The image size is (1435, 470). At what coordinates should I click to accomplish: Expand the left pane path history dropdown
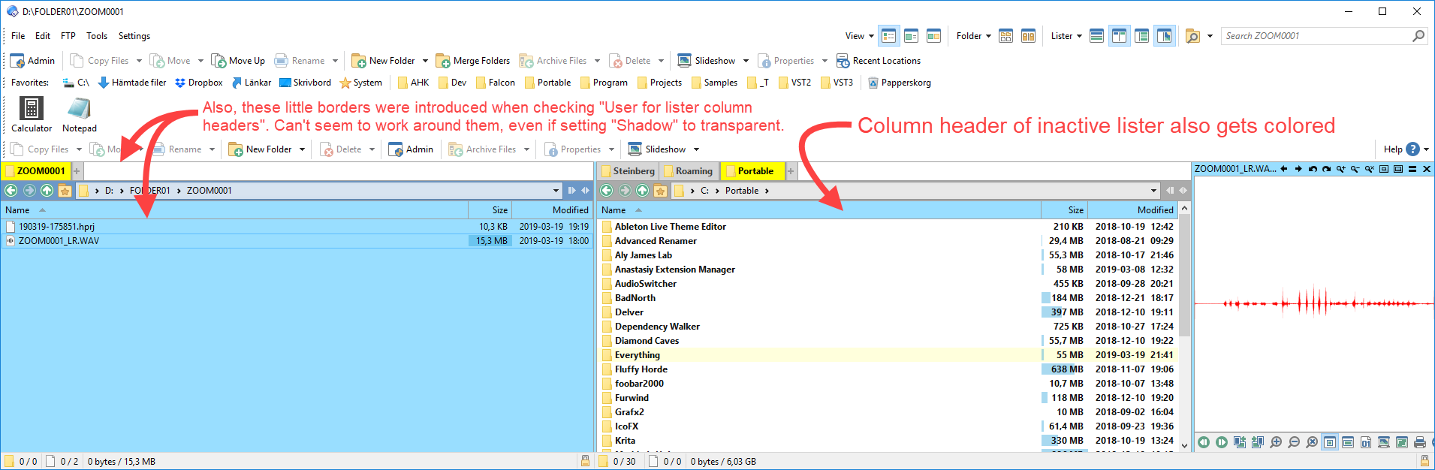tap(556, 191)
